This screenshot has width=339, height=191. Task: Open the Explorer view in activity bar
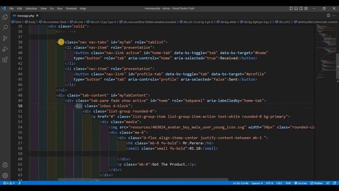(x=5, y=17)
